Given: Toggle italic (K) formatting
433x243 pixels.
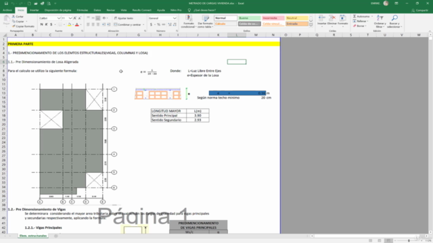Looking at the screenshot, I should point(47,24).
